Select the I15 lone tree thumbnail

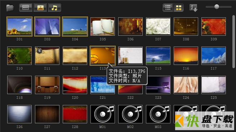158,56
